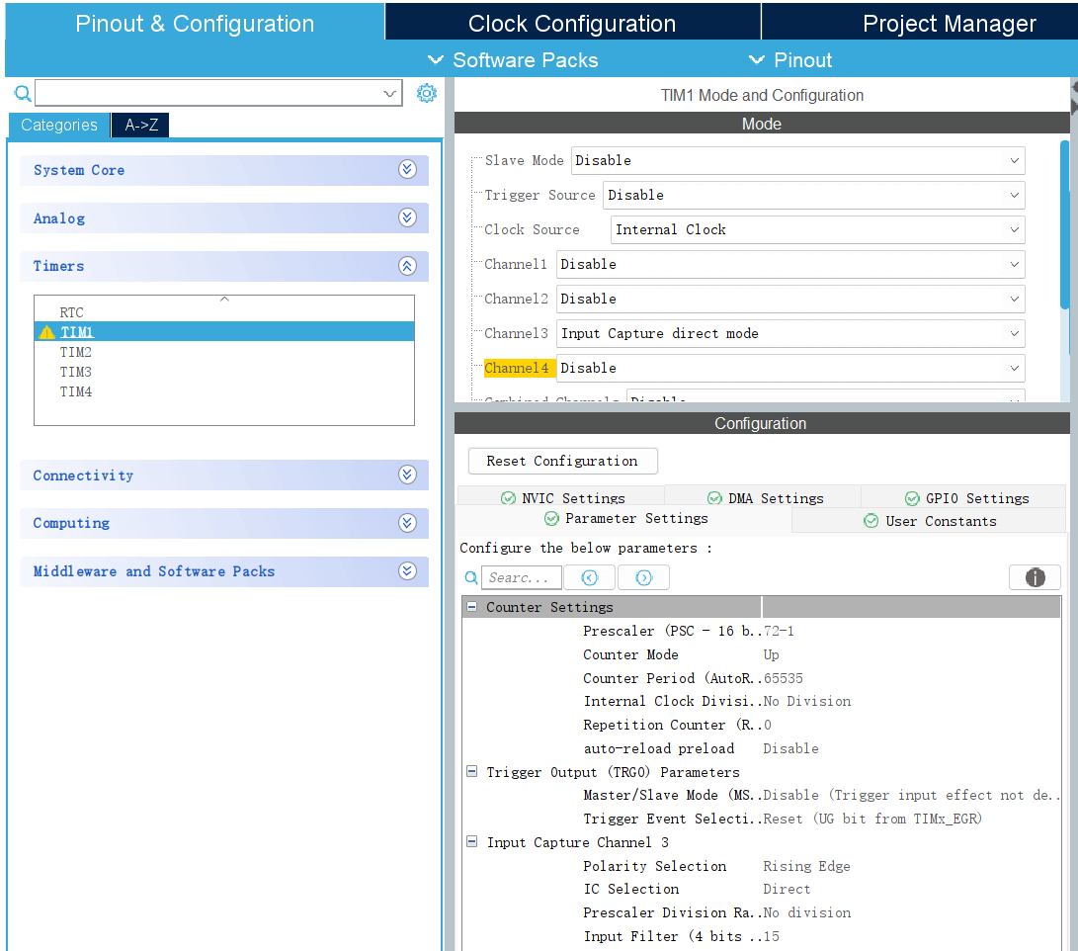Expand the Computing category
The height and width of the screenshot is (951, 1078).
[x=407, y=523]
